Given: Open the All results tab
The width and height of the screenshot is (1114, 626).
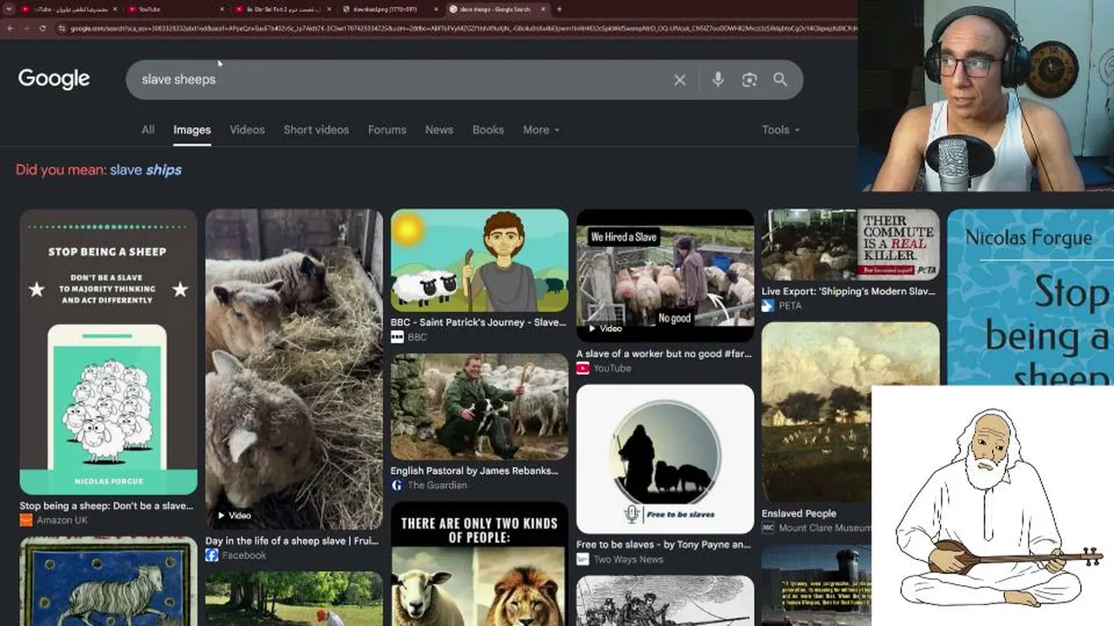Looking at the screenshot, I should 148,130.
